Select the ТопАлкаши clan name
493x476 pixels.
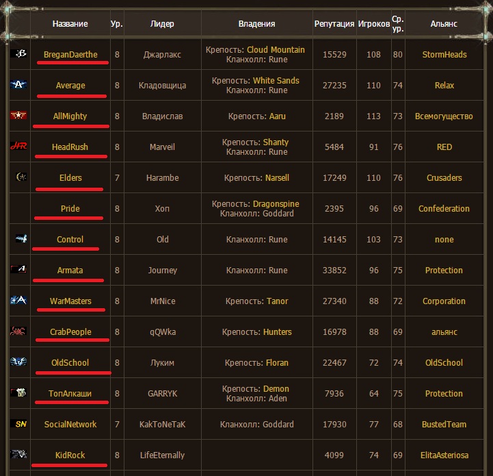pos(70,394)
